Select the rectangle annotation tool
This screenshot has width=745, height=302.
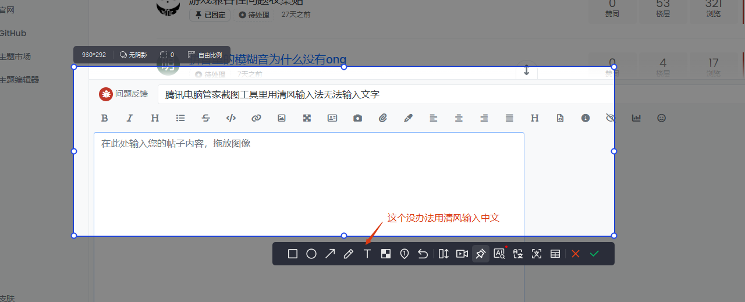pyautogui.click(x=293, y=254)
